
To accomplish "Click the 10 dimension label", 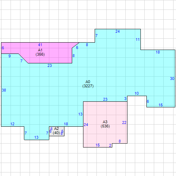I will 137,93.
